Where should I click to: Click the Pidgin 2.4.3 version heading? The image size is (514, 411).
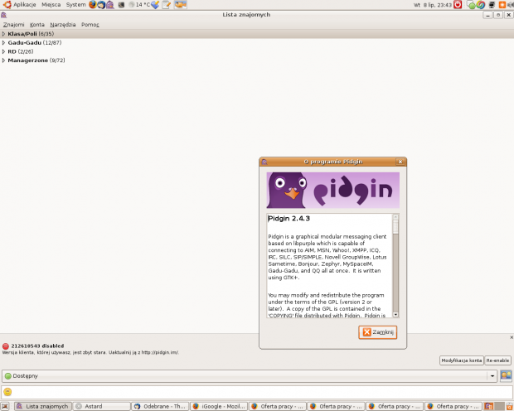(x=289, y=219)
